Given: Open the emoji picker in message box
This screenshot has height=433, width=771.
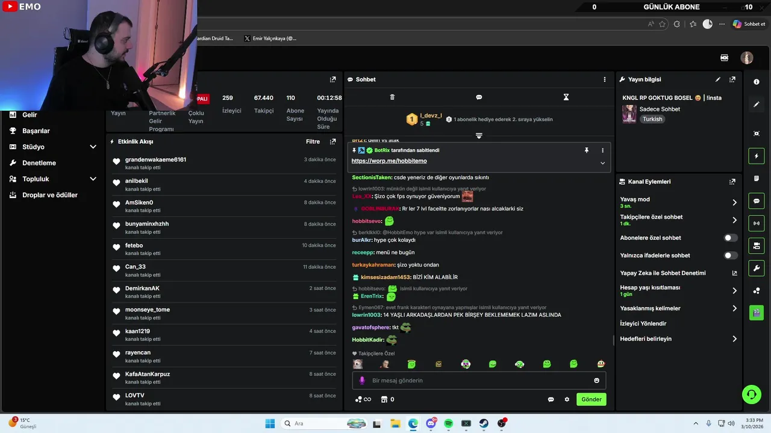Looking at the screenshot, I should click(597, 380).
